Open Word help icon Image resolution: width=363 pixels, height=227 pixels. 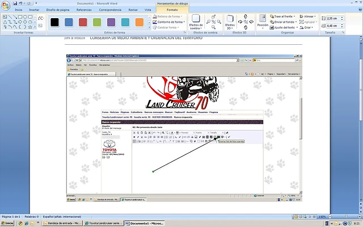click(x=360, y=10)
